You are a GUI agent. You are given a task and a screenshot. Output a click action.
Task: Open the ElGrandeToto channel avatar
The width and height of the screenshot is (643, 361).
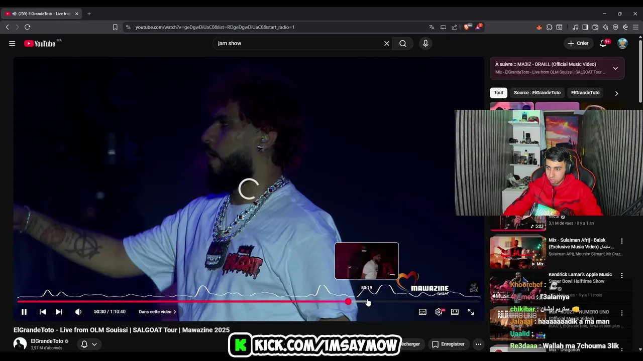point(20,344)
